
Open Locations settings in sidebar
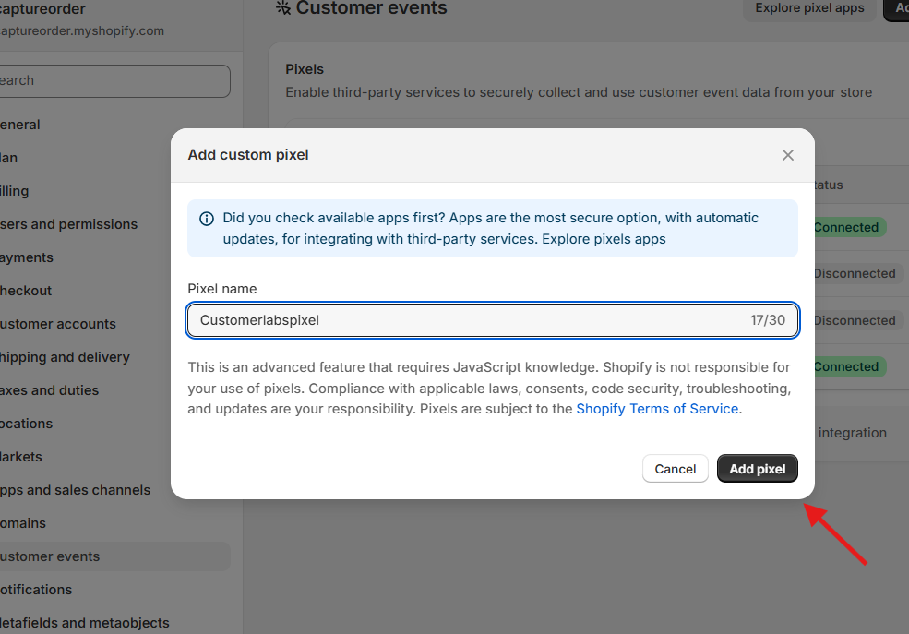[x=26, y=424]
